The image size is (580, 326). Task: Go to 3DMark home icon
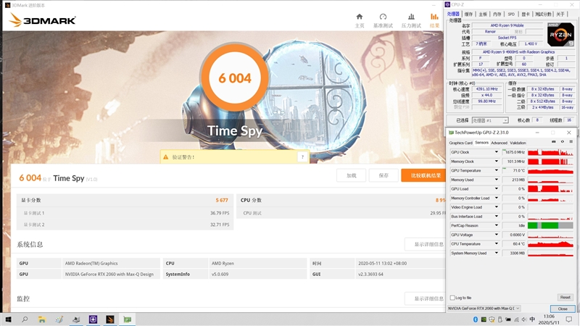(x=359, y=17)
